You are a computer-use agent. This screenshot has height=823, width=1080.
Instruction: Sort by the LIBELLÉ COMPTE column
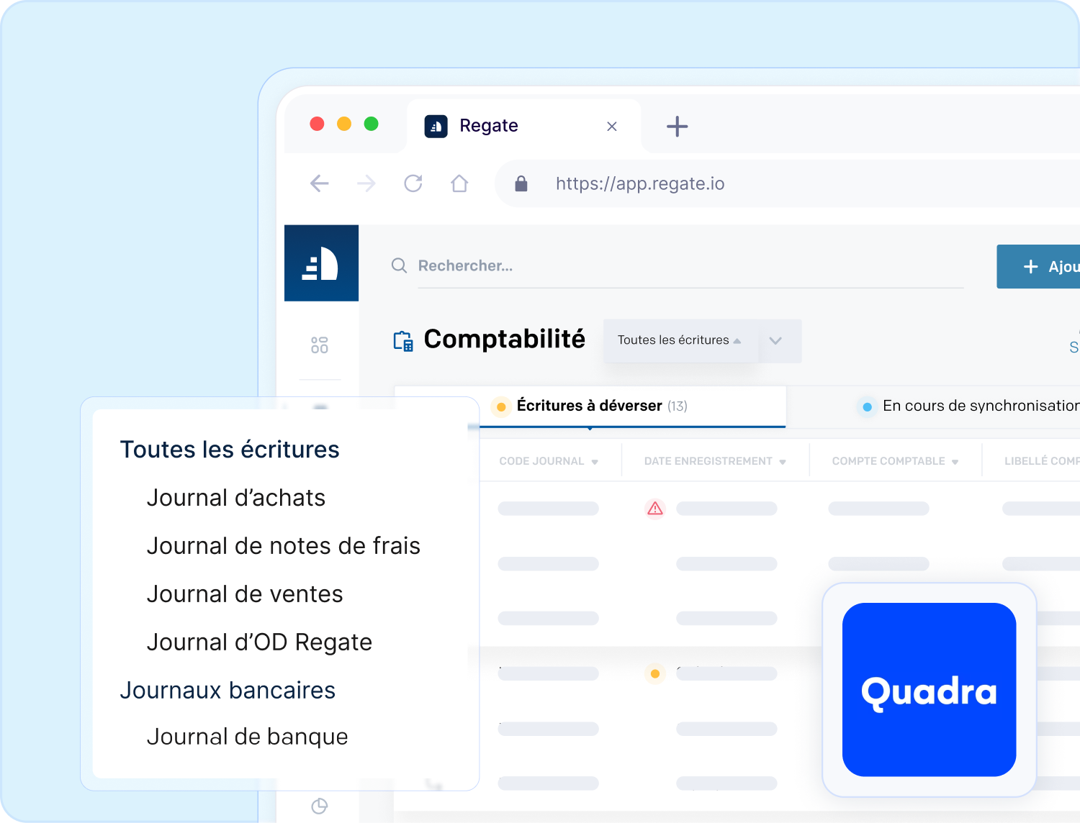tap(1042, 461)
